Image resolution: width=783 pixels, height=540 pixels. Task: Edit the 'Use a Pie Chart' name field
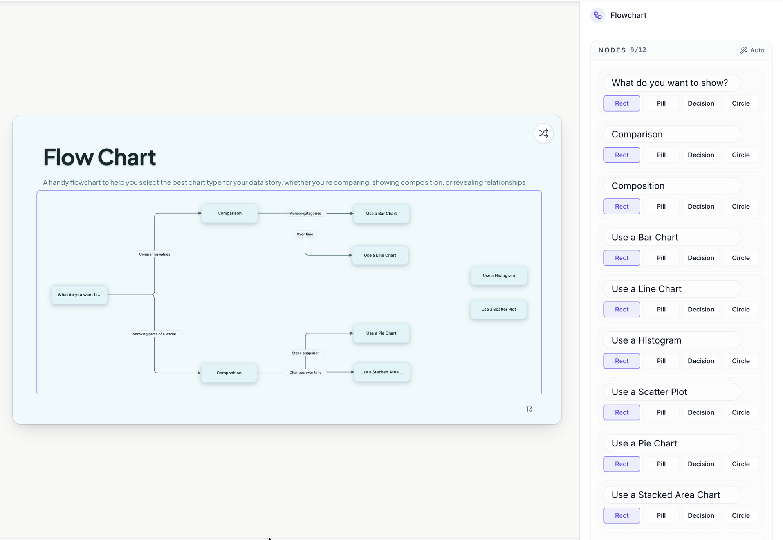pyautogui.click(x=671, y=443)
